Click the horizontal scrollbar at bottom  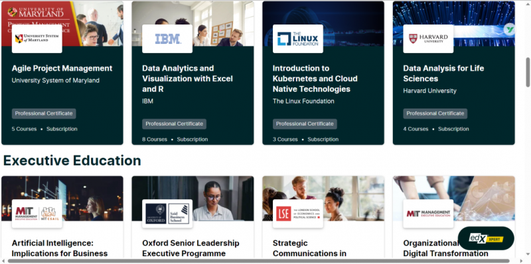[259, 261]
